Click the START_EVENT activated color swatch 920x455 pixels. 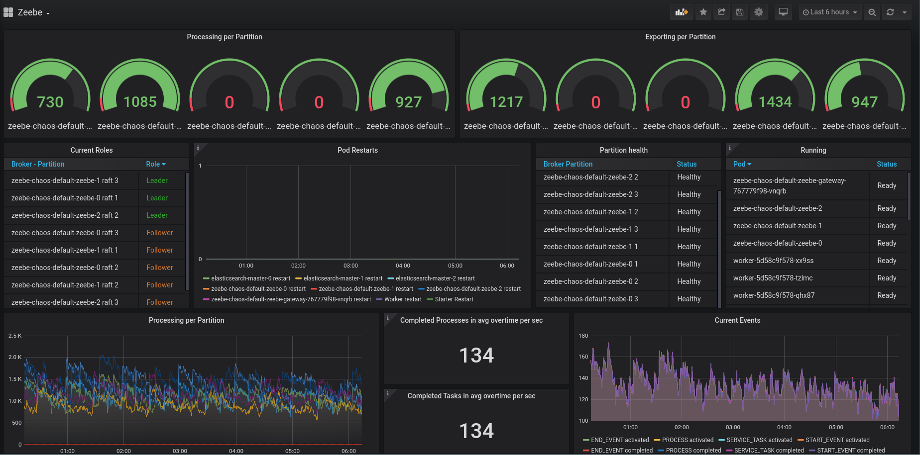pyautogui.click(x=801, y=440)
